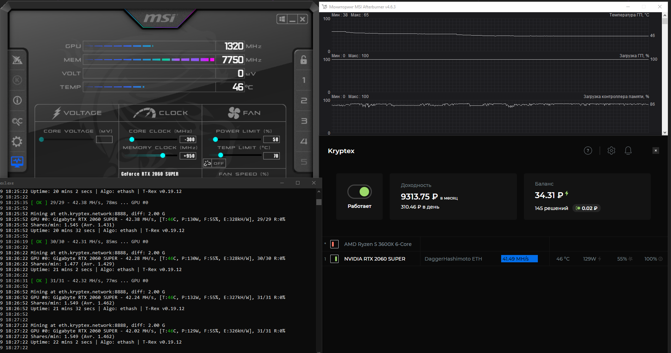Close the Kryptex panel with X button

pos(656,151)
